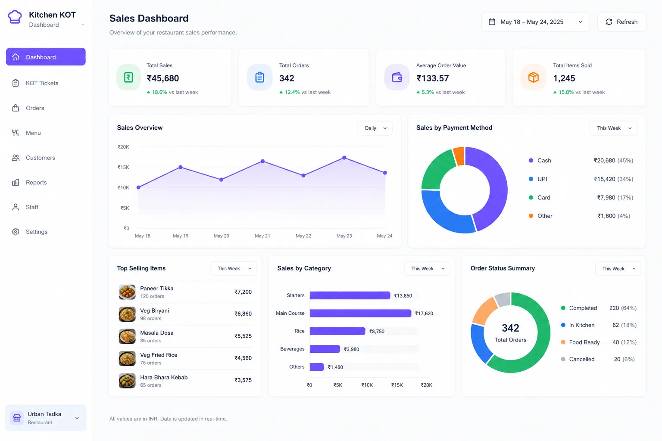Open the Menu section

46,133
